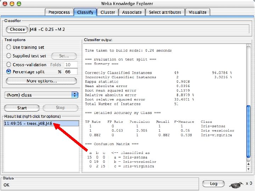This screenshot has height=191, width=255.
Task: Go to the Select attributes tab
Action: (x=165, y=12)
